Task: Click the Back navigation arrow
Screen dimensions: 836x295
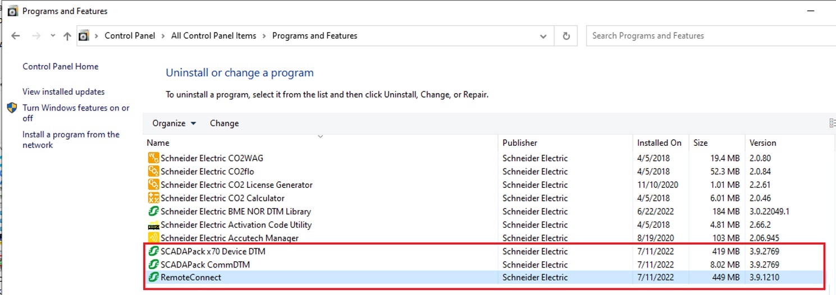Action: pos(16,36)
